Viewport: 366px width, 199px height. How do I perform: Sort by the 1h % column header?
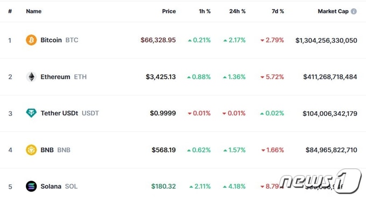point(205,11)
